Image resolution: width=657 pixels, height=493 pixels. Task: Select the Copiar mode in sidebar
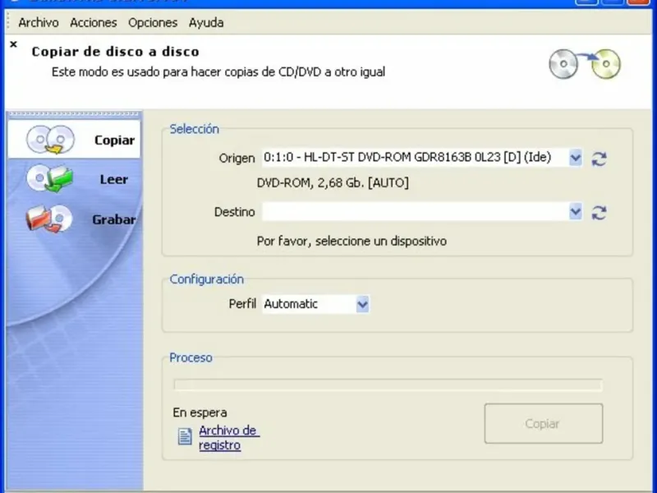click(x=74, y=140)
